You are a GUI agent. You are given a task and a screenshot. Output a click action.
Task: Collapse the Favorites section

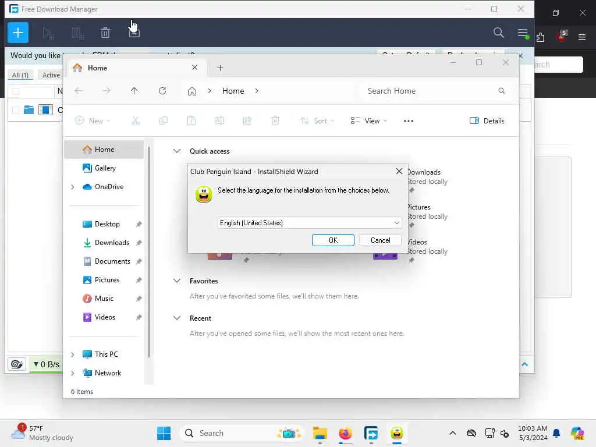[177, 281]
